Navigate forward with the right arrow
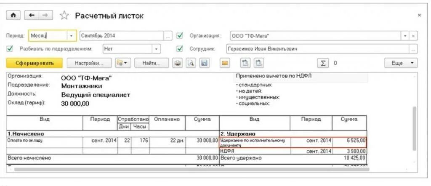 click(x=45, y=16)
